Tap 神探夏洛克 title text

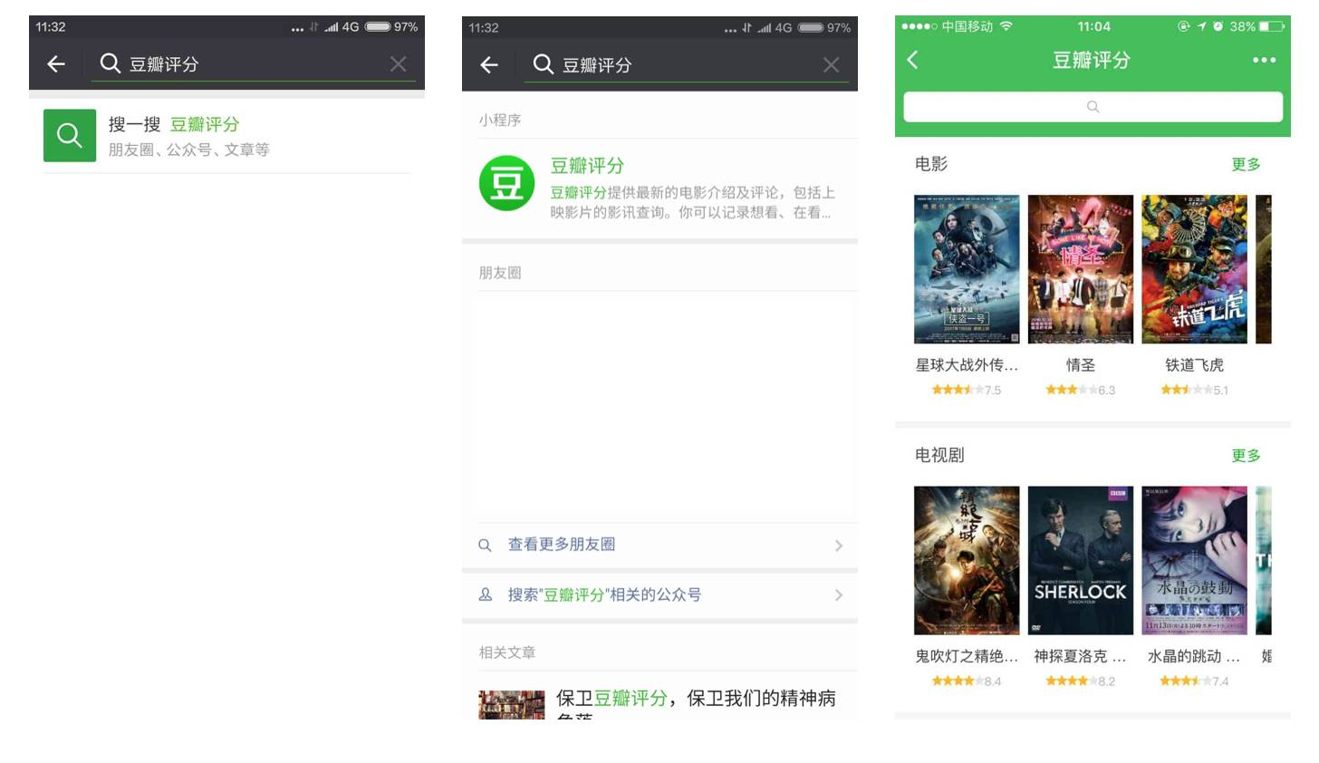[x=1081, y=656]
